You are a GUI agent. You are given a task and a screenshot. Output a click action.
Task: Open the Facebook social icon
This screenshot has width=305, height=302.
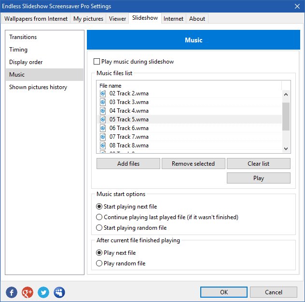(x=12, y=292)
